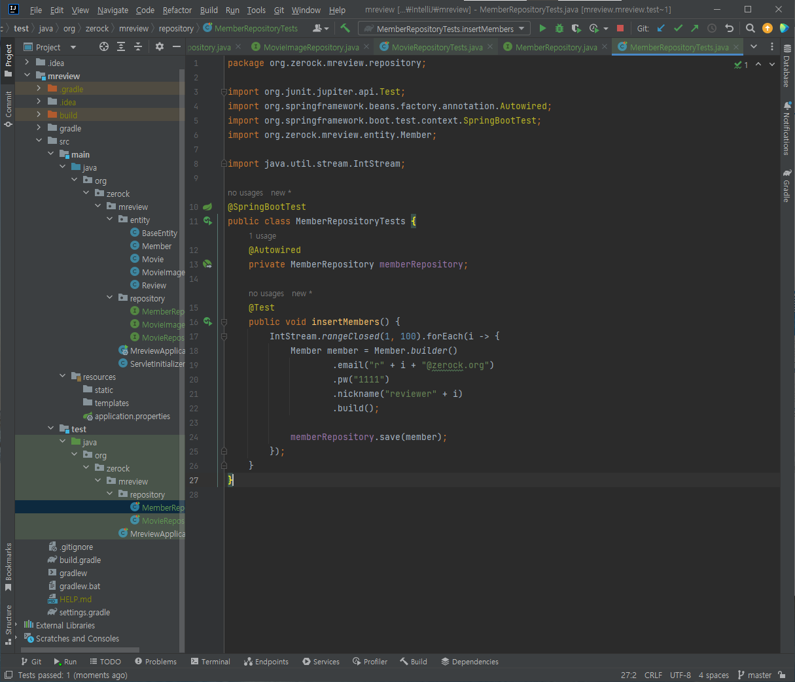Open build.gradle file
795x682 pixels.
[80, 560]
